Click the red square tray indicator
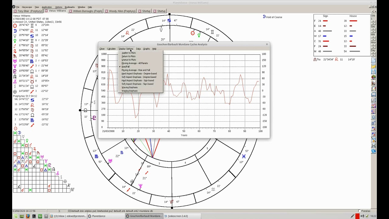389x219 pixels. pos(357,216)
